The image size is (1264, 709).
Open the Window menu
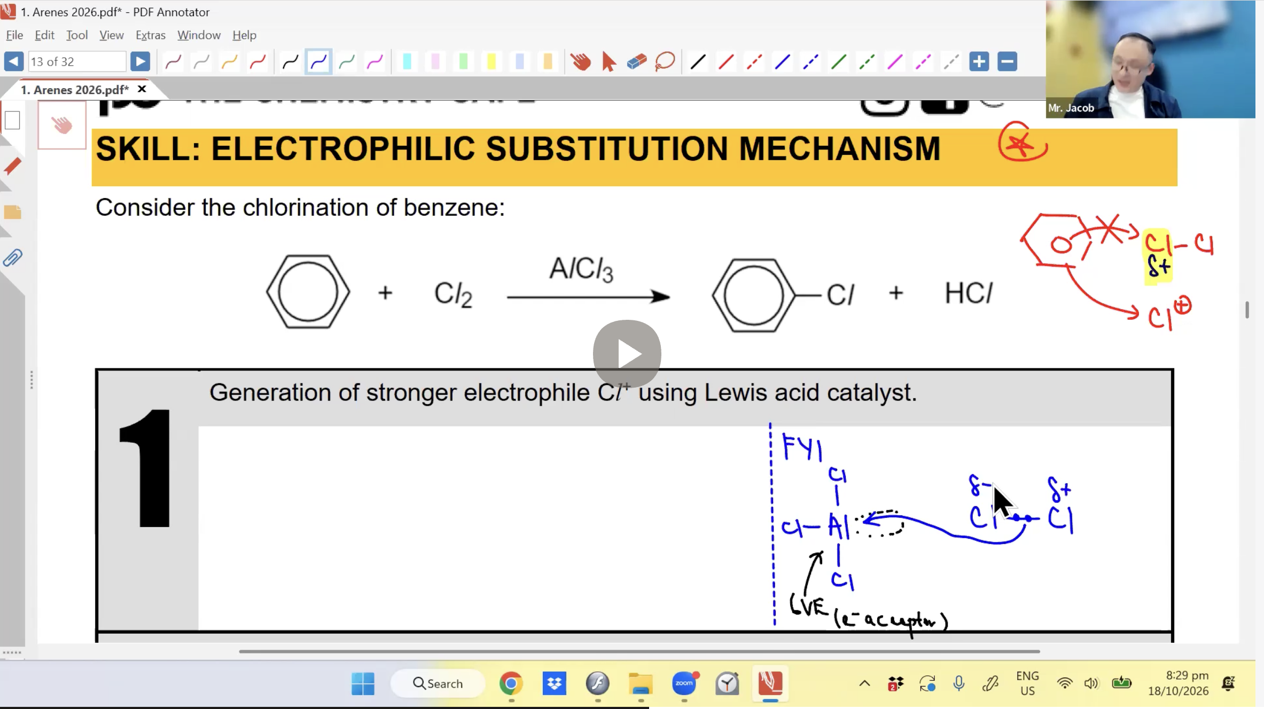pos(199,35)
